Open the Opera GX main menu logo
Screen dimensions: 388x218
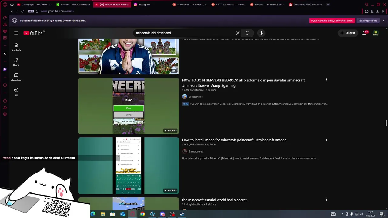pos(5,5)
